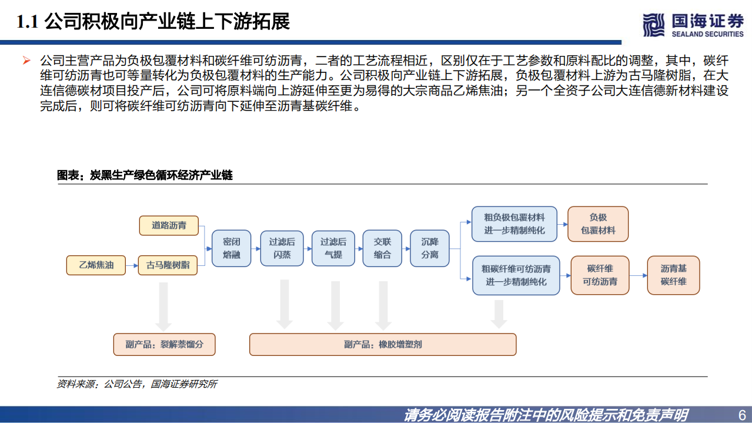Expand the 粗负极包覆材料 purification node
The image size is (752, 423).
pos(515,224)
